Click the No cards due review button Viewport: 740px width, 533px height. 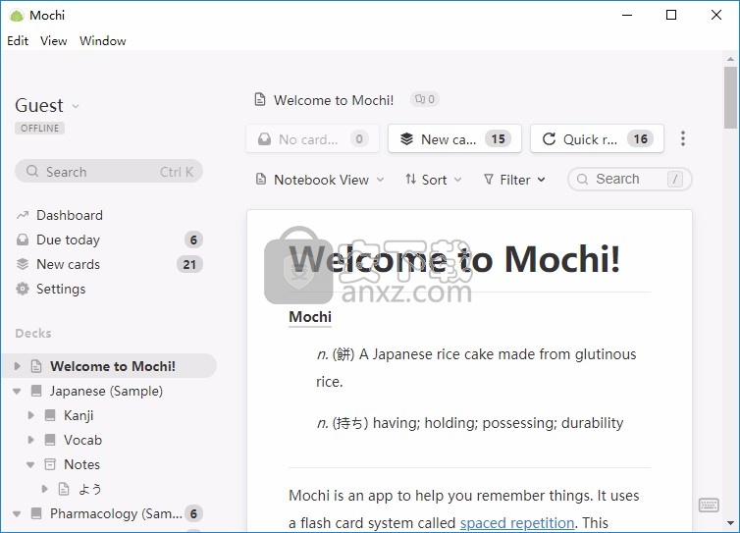pos(312,138)
